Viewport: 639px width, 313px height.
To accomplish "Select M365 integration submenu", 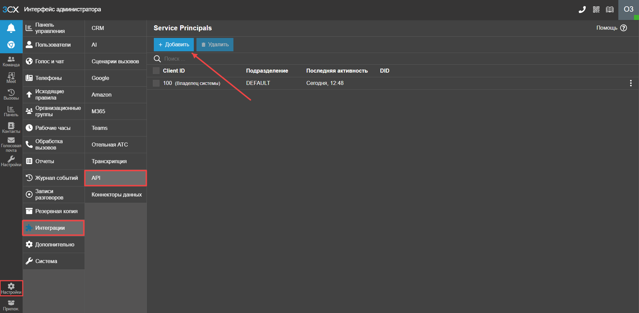I will pyautogui.click(x=116, y=111).
